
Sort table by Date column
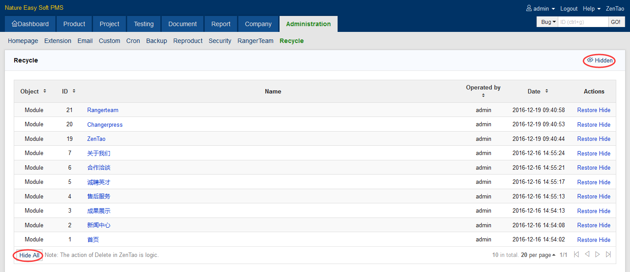[x=547, y=91]
